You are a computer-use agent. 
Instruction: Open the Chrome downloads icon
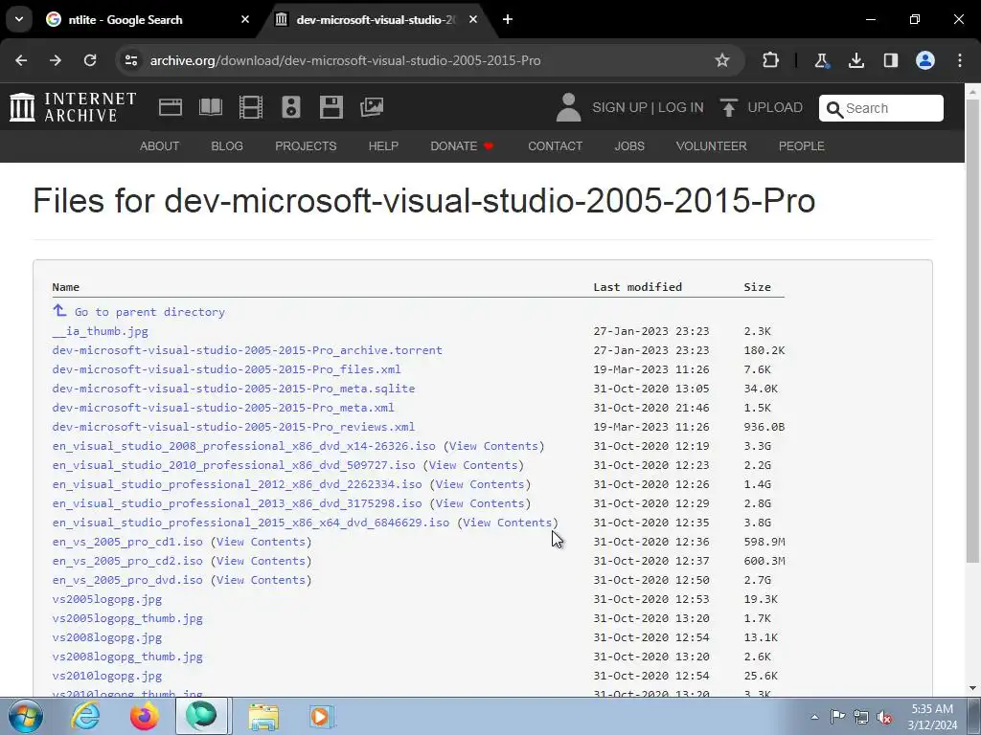[x=856, y=60]
